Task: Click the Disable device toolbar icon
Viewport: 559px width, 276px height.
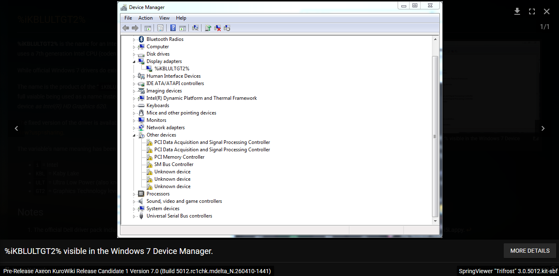Action: 227,28
